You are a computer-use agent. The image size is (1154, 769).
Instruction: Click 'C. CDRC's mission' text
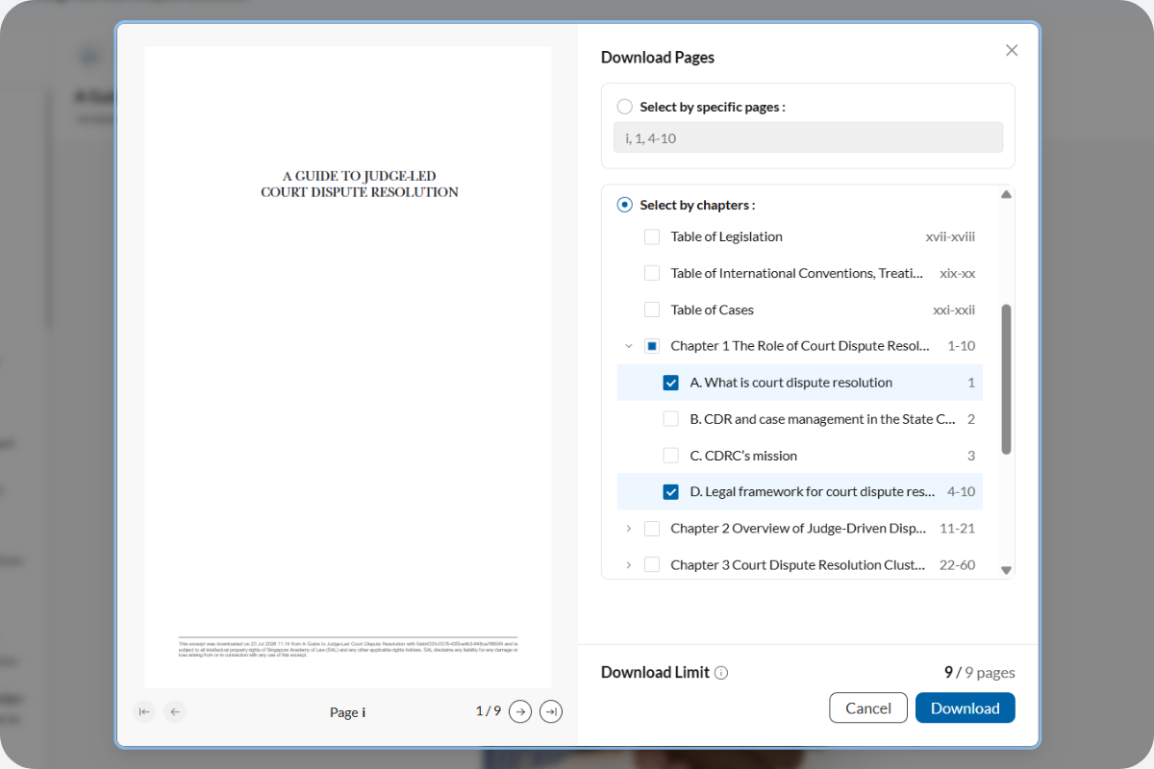point(744,456)
